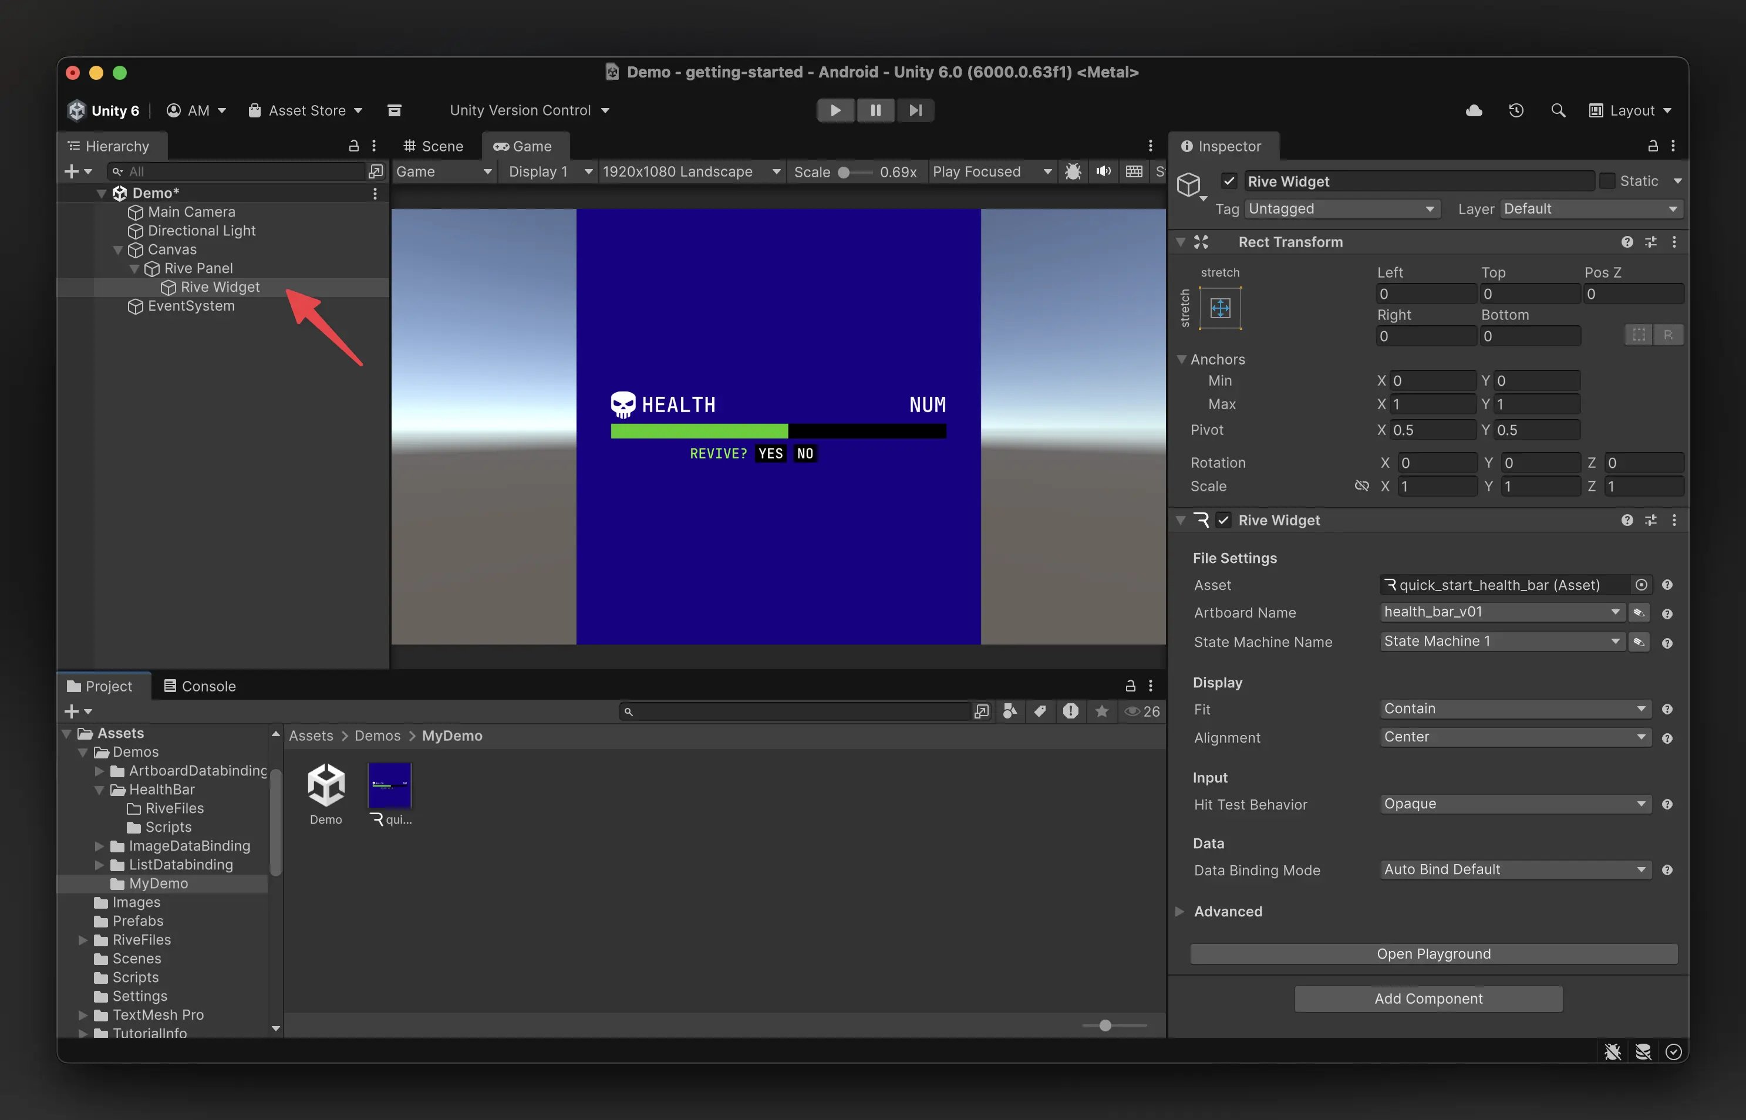Image resolution: width=1746 pixels, height=1120 pixels.
Task: Expand the RiveFiles folder under Assets
Action: click(x=83, y=940)
